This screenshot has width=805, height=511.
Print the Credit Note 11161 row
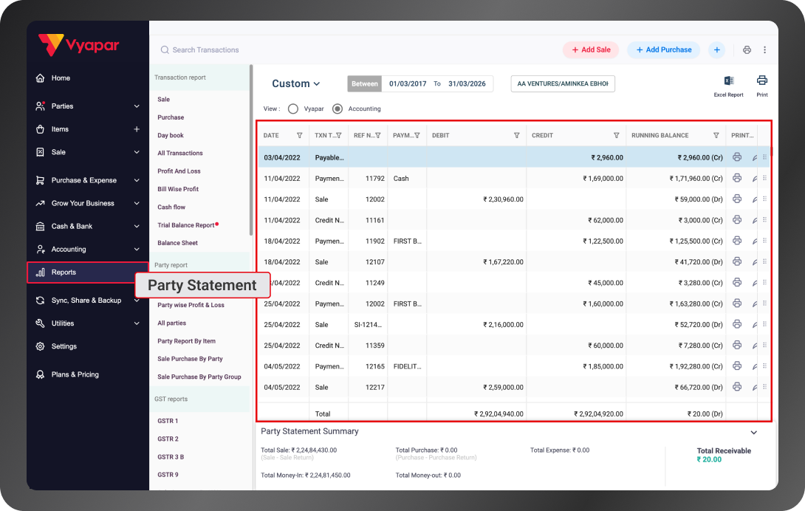click(x=737, y=220)
